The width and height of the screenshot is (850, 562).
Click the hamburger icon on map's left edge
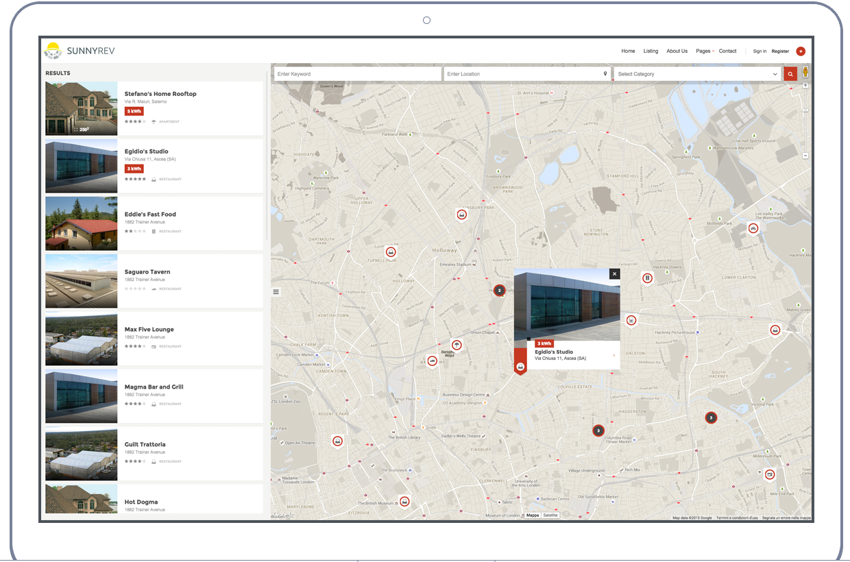[276, 292]
